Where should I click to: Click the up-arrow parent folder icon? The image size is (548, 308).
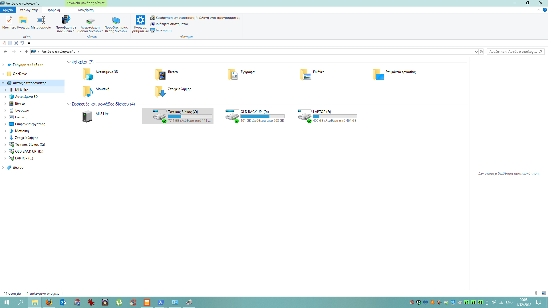[27, 52]
